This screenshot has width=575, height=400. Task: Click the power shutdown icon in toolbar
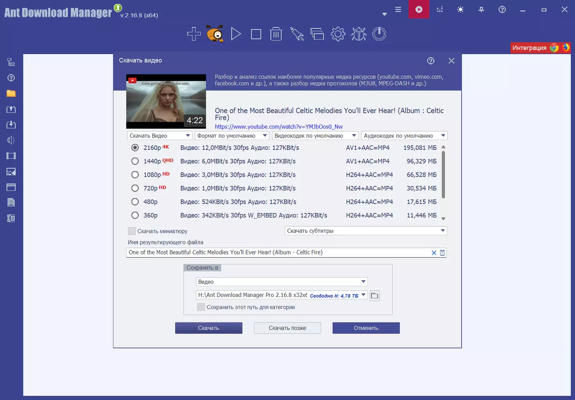click(379, 34)
